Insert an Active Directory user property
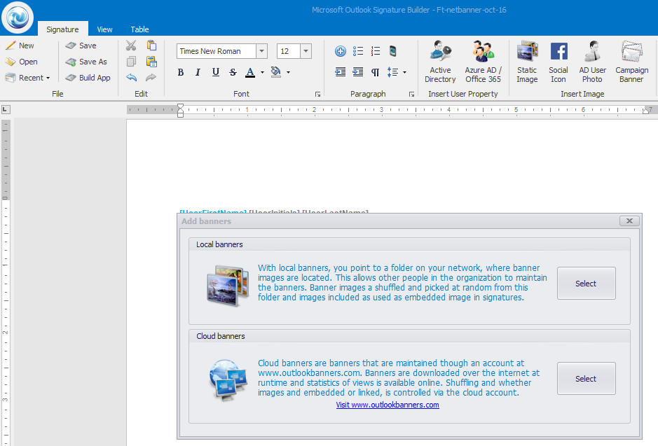658x446 pixels. pyautogui.click(x=440, y=62)
